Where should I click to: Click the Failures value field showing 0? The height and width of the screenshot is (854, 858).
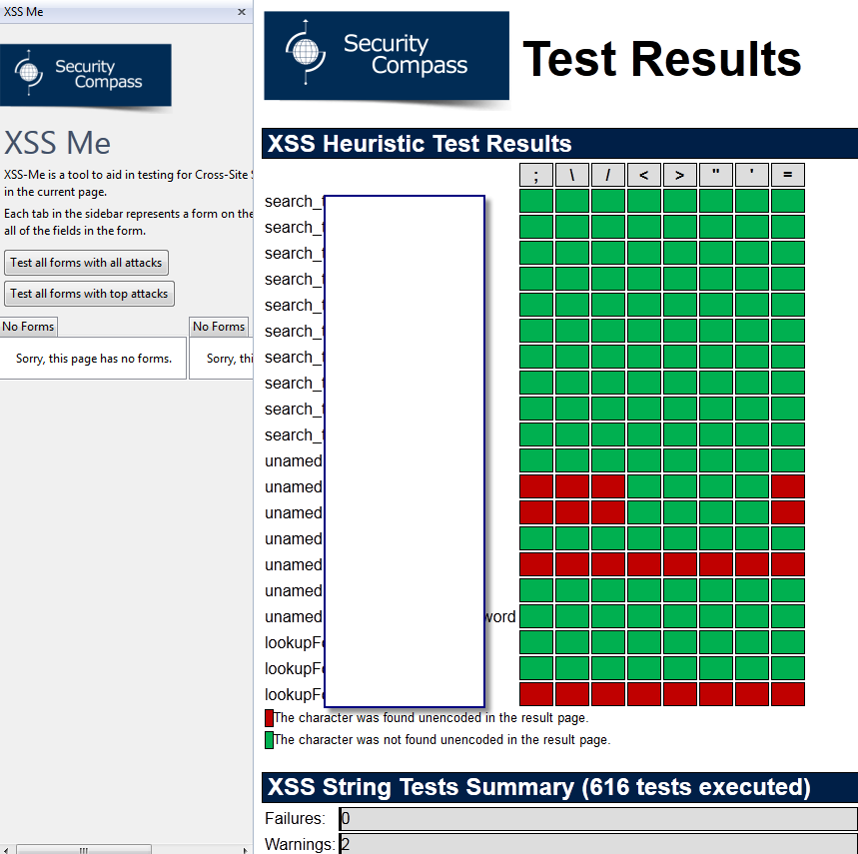(x=598, y=819)
